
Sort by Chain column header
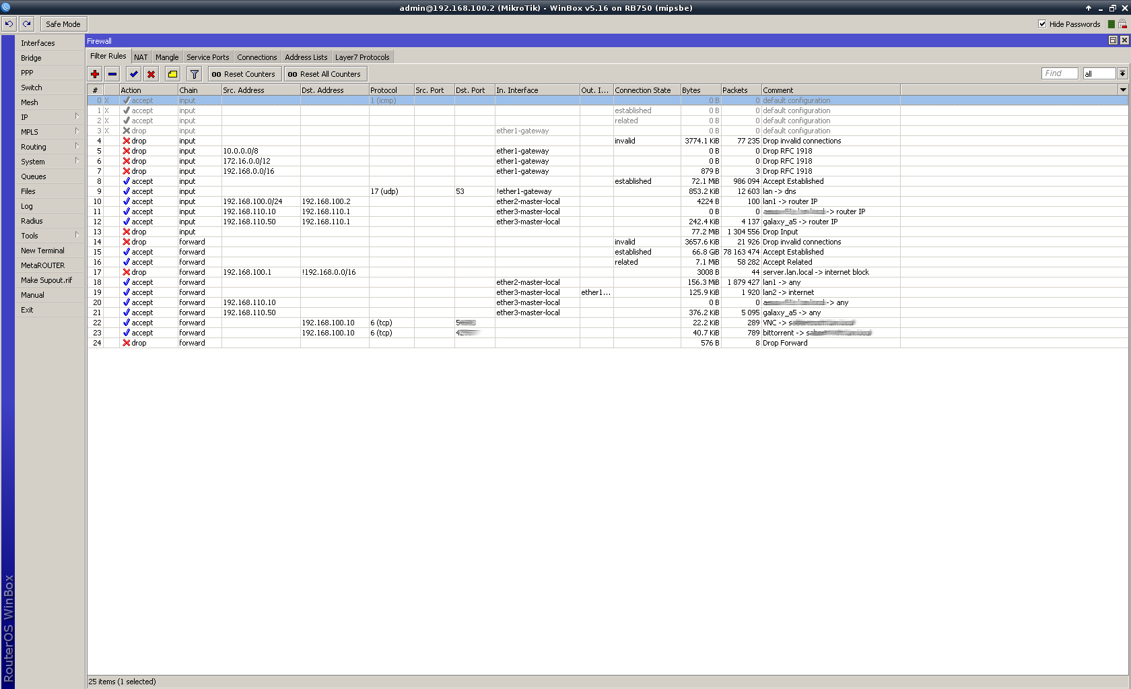click(x=200, y=90)
